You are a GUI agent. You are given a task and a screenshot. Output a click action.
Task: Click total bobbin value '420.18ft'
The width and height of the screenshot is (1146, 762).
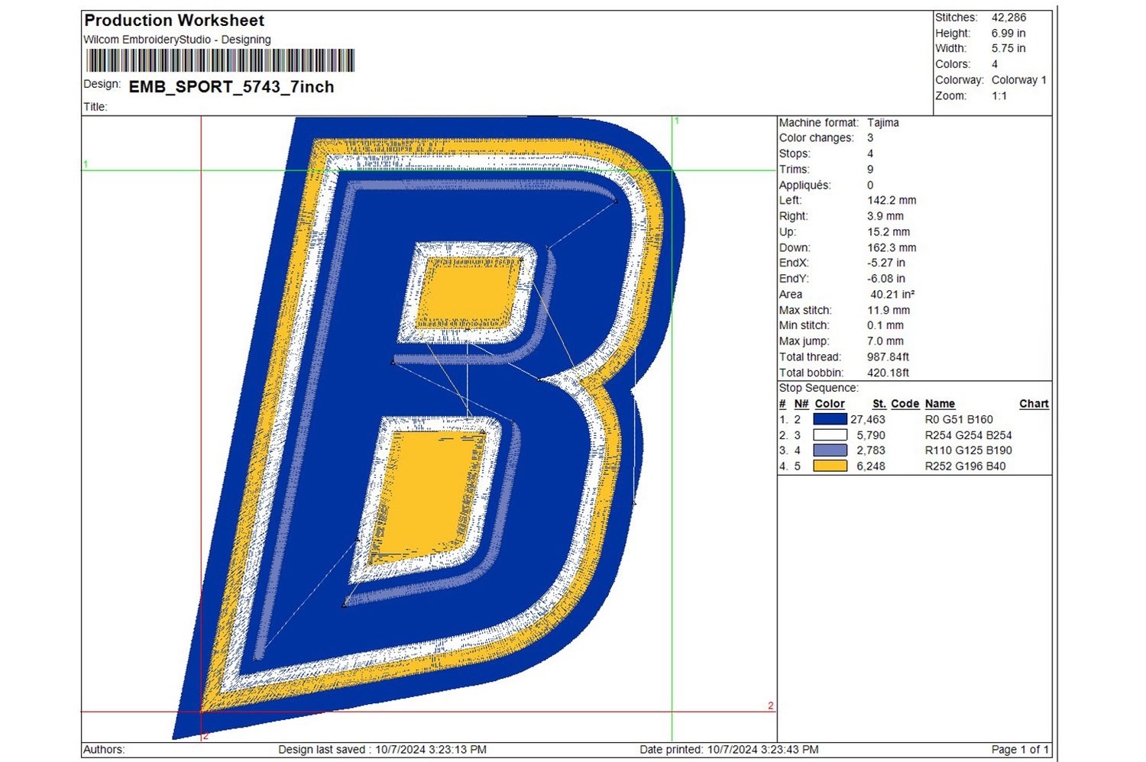[x=888, y=373]
